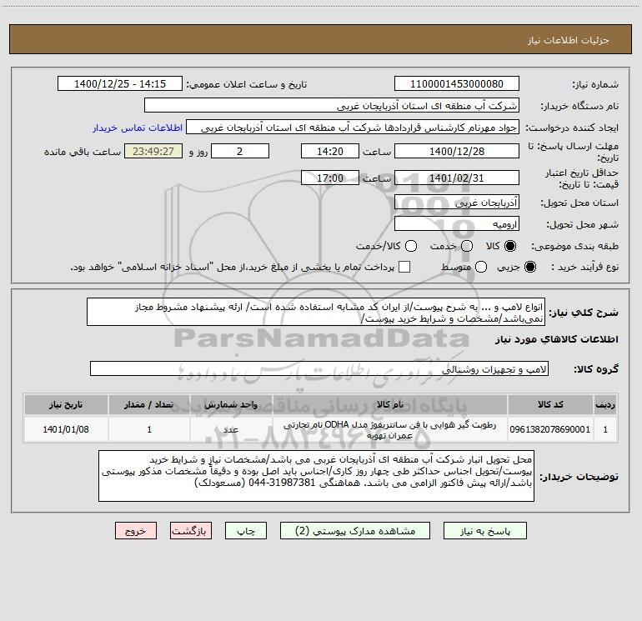The height and width of the screenshot is (621, 642).
Task: Click the چاپ print button
Action: pyautogui.click(x=246, y=531)
